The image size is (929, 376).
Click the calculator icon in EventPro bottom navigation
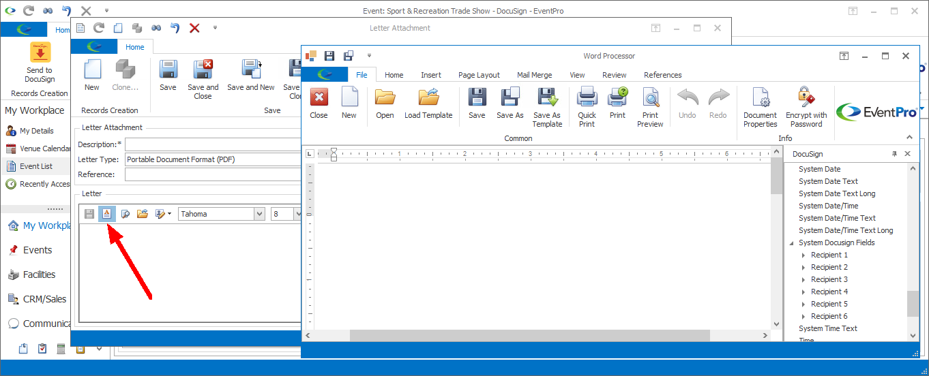61,349
